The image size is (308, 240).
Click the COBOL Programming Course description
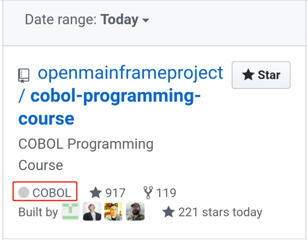(x=86, y=155)
